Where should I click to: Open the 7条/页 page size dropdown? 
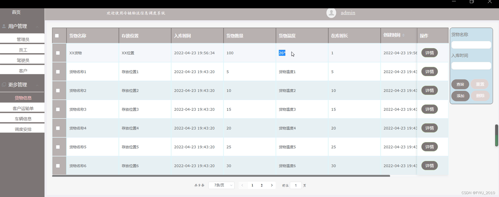click(221, 185)
